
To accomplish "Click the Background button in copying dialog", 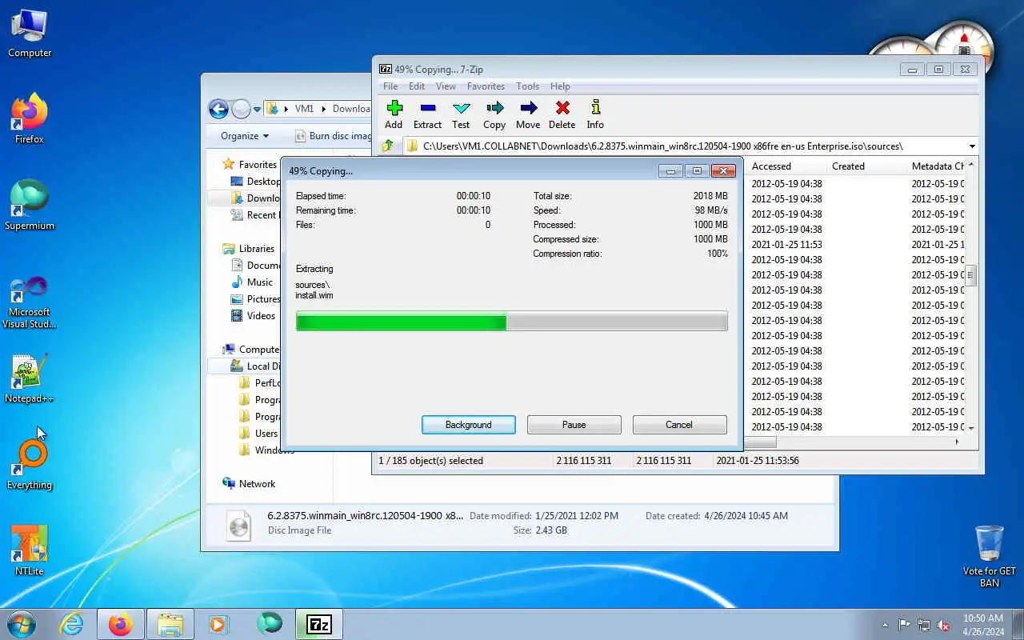I will click(x=469, y=425).
